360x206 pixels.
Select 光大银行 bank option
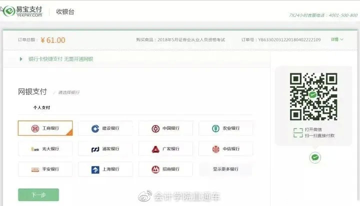coord(45,149)
